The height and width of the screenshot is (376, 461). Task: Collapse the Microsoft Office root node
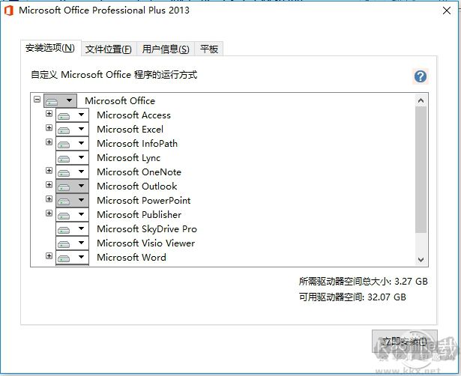point(37,99)
